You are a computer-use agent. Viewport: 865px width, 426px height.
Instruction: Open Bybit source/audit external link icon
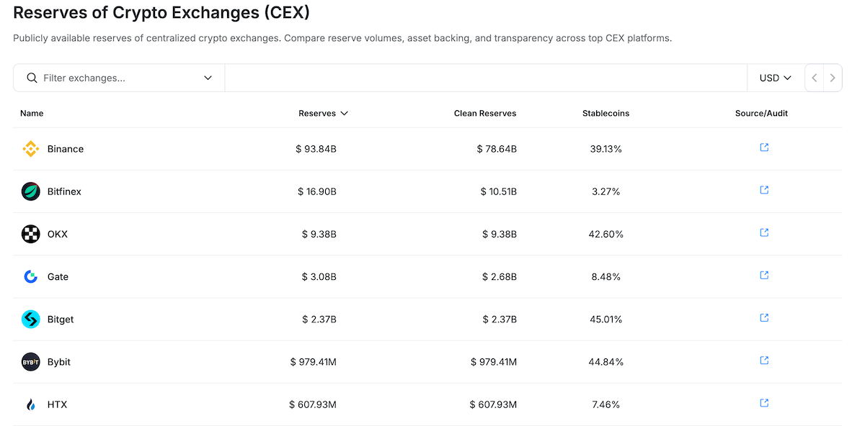tap(764, 360)
